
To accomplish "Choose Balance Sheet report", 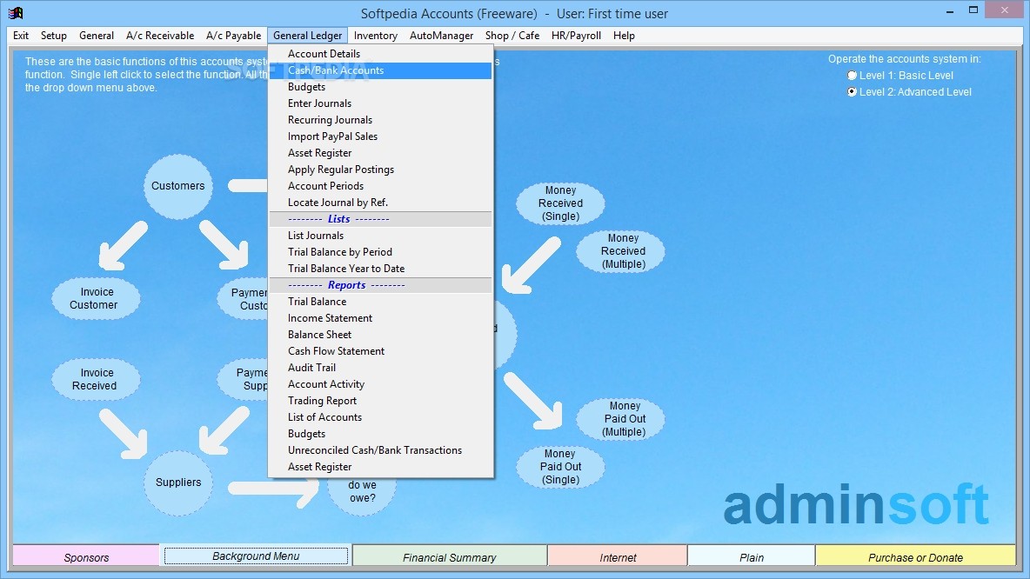I will [380, 334].
